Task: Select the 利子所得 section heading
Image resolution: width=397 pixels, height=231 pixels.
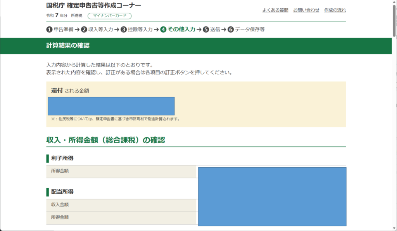Action: pos(62,158)
